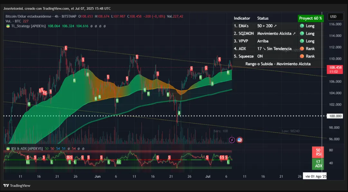Click the 114.000 price axis label
The width and height of the screenshot is (348, 192).
[x=336, y=35]
